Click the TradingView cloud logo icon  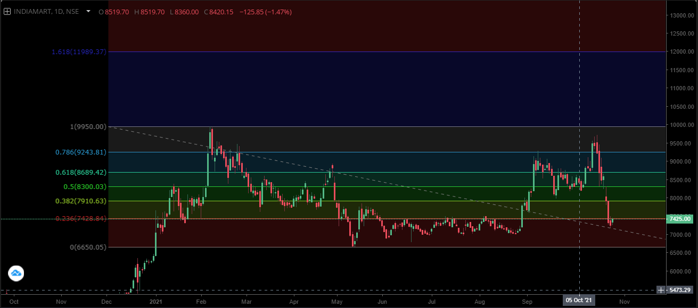tap(16, 274)
